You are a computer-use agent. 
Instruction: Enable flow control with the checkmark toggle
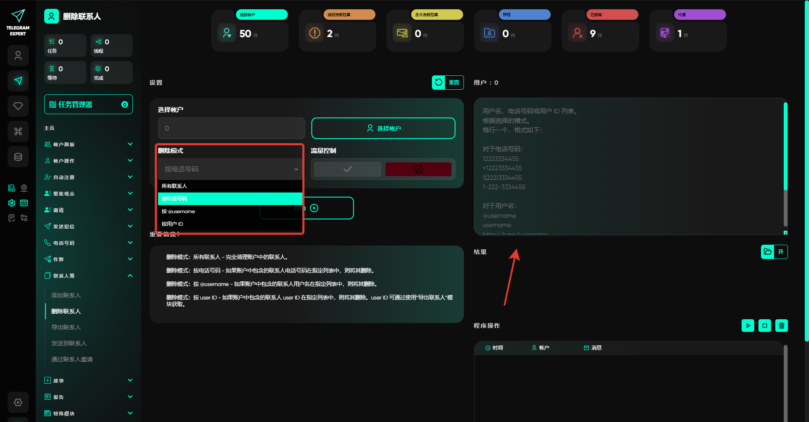tap(347, 169)
